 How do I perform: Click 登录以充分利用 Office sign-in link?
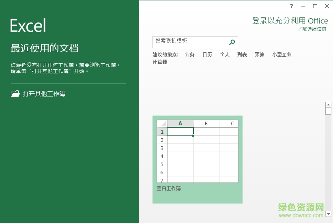tap(290, 21)
